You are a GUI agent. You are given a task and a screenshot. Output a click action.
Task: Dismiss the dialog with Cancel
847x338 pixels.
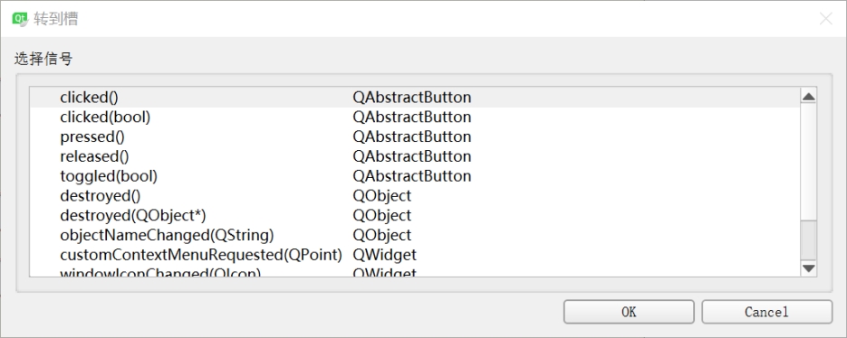tap(766, 312)
